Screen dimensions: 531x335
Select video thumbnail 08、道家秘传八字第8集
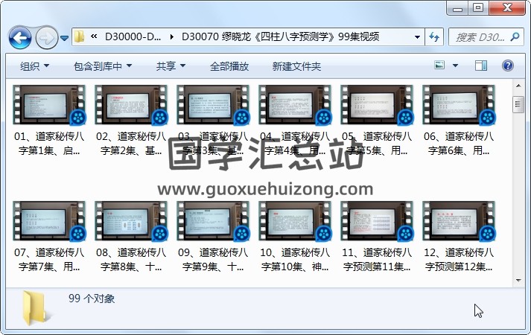131,221
